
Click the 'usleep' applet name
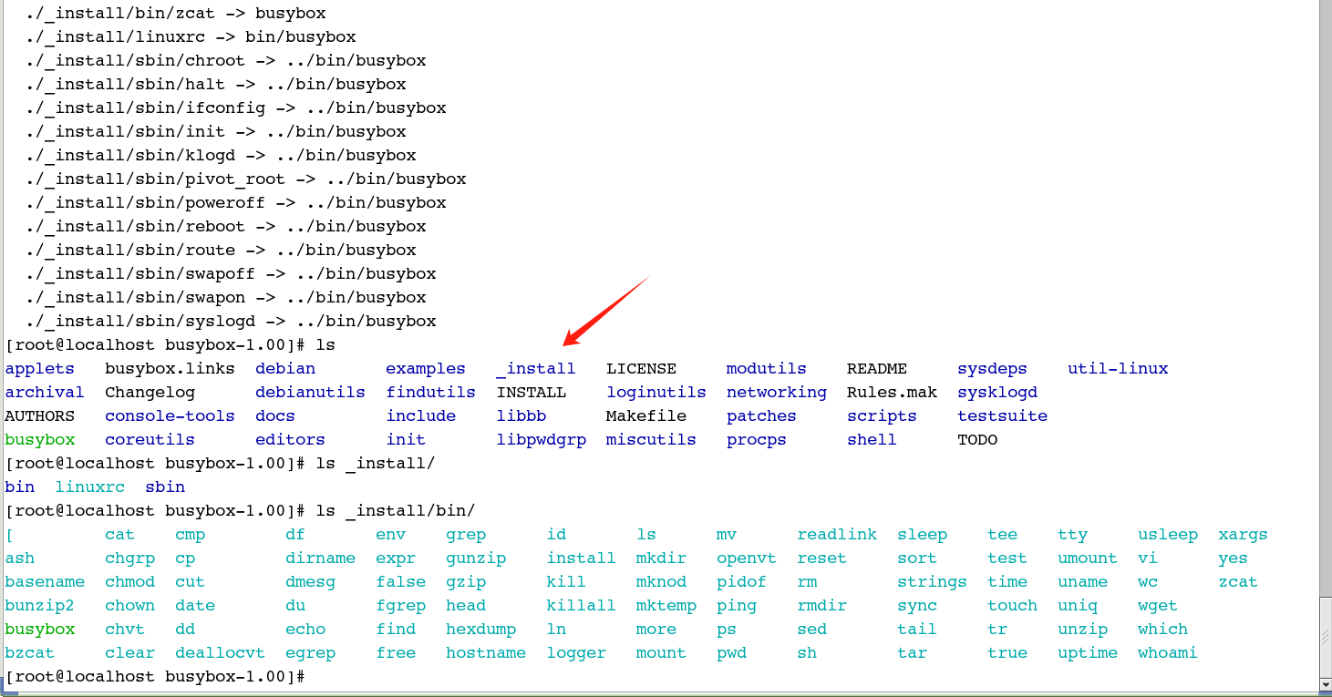point(1168,535)
